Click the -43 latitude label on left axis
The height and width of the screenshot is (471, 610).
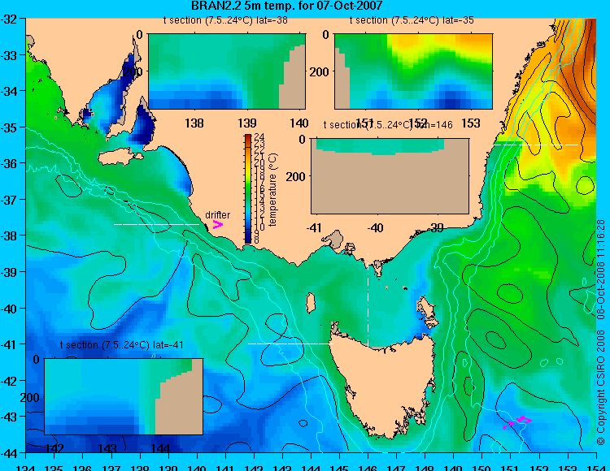9,417
